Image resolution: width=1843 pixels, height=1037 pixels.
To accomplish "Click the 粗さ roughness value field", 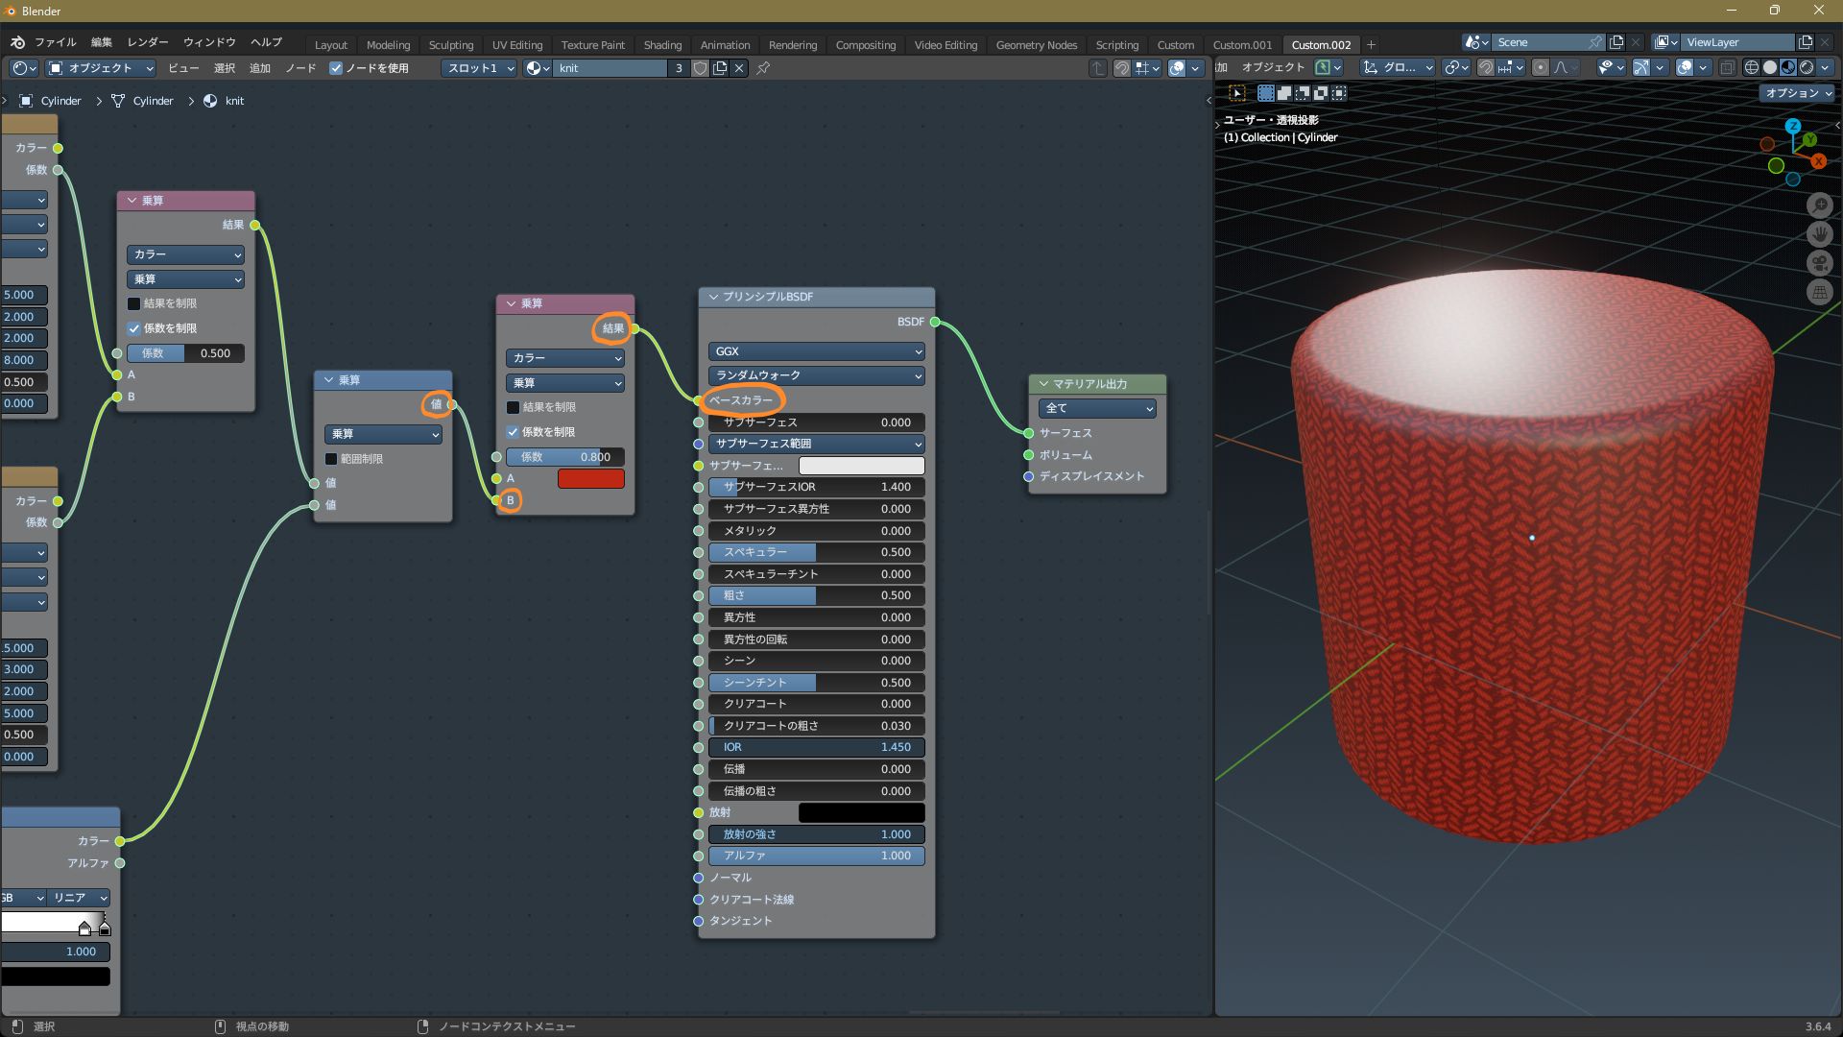I will pyautogui.click(x=816, y=595).
